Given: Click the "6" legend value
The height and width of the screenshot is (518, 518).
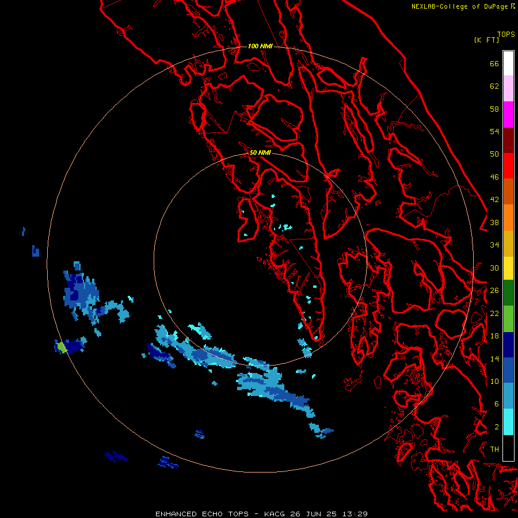Looking at the screenshot, I should click(497, 404).
